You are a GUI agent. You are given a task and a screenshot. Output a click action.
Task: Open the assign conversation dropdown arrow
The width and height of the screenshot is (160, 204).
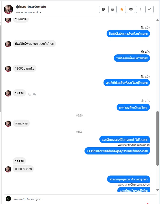tap(40, 12)
